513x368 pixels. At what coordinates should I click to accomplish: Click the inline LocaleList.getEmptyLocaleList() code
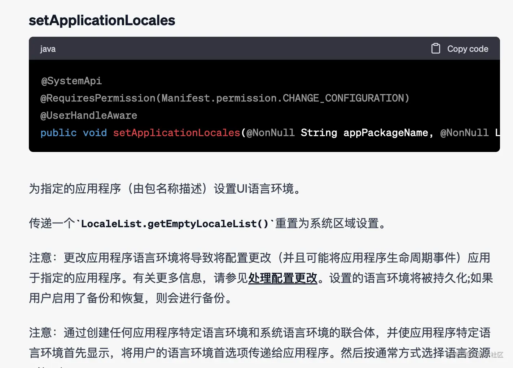click(x=175, y=224)
